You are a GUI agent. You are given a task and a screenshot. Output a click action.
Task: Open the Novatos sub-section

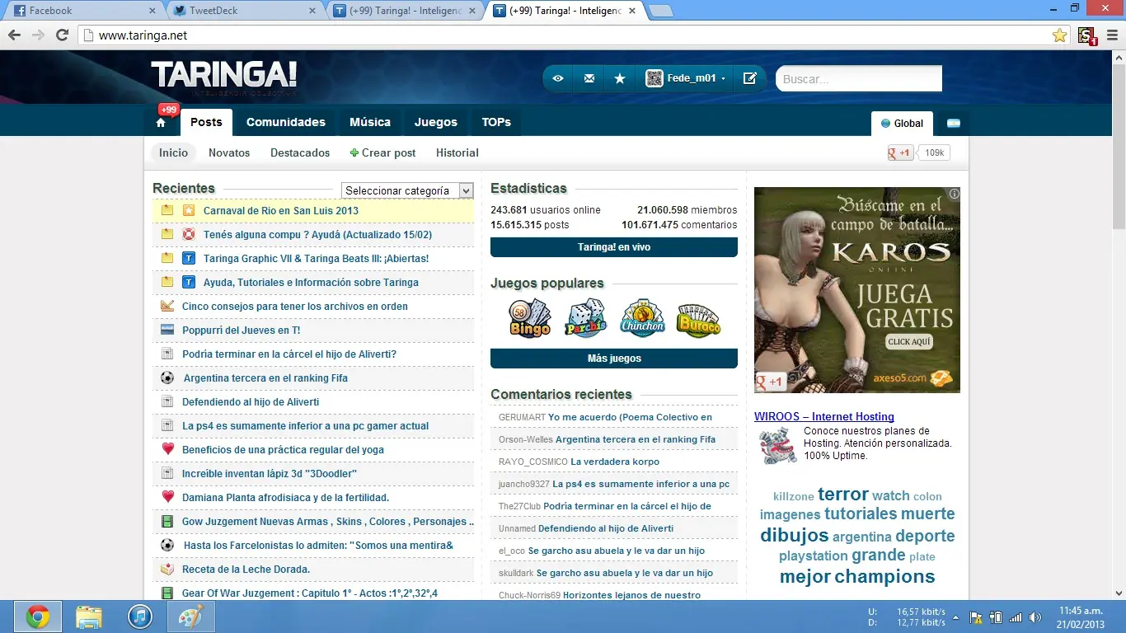tap(229, 152)
